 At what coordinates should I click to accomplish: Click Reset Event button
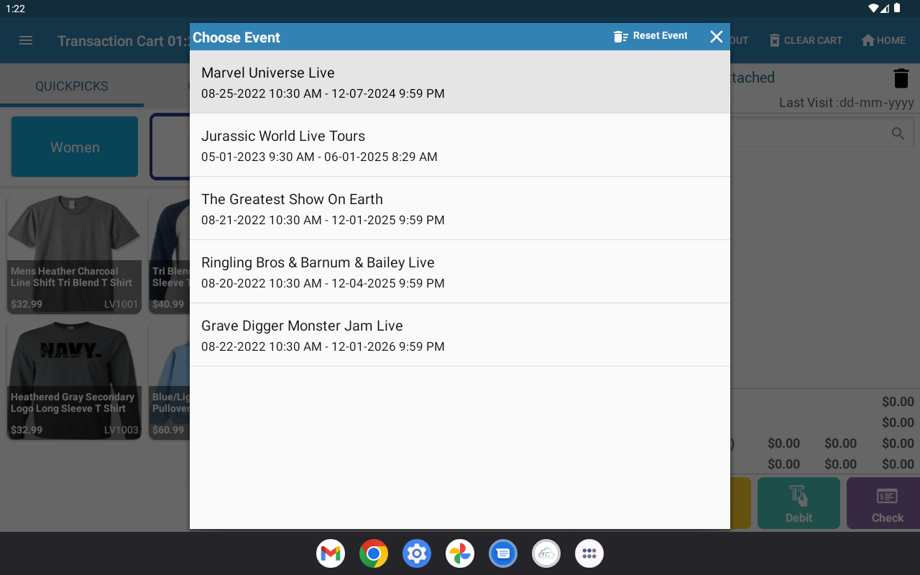click(650, 36)
